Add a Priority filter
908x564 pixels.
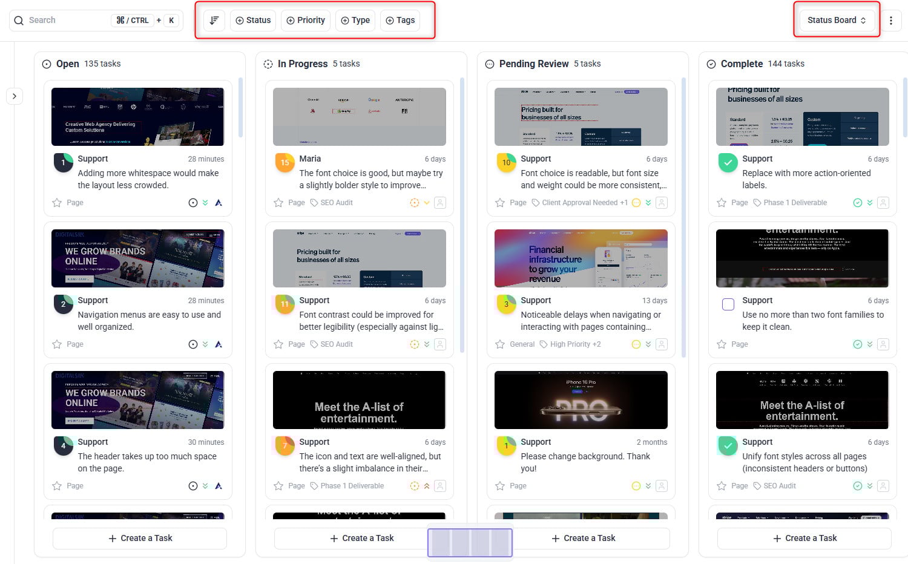click(306, 20)
